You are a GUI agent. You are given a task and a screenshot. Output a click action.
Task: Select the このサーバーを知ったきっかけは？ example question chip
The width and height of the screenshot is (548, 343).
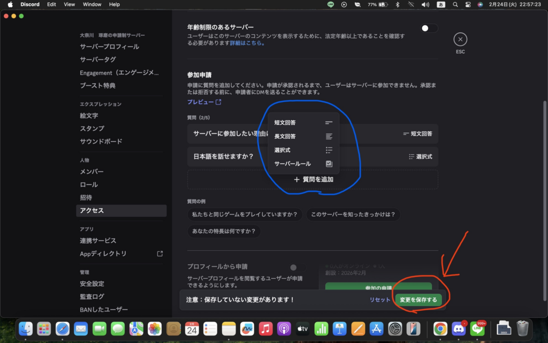(353, 214)
